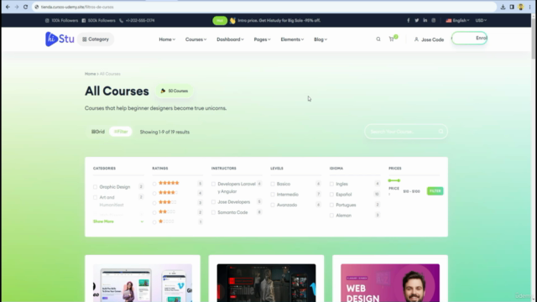Check the Jose Developers instructor
The width and height of the screenshot is (537, 302).
coord(213,202)
